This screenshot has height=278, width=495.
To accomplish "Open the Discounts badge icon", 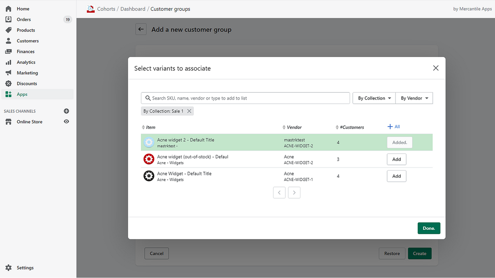I will click(9, 83).
